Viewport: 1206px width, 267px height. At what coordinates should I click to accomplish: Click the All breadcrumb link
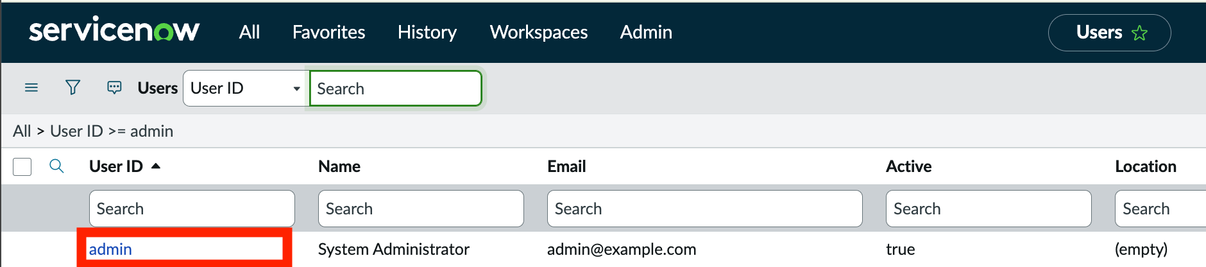[22, 131]
